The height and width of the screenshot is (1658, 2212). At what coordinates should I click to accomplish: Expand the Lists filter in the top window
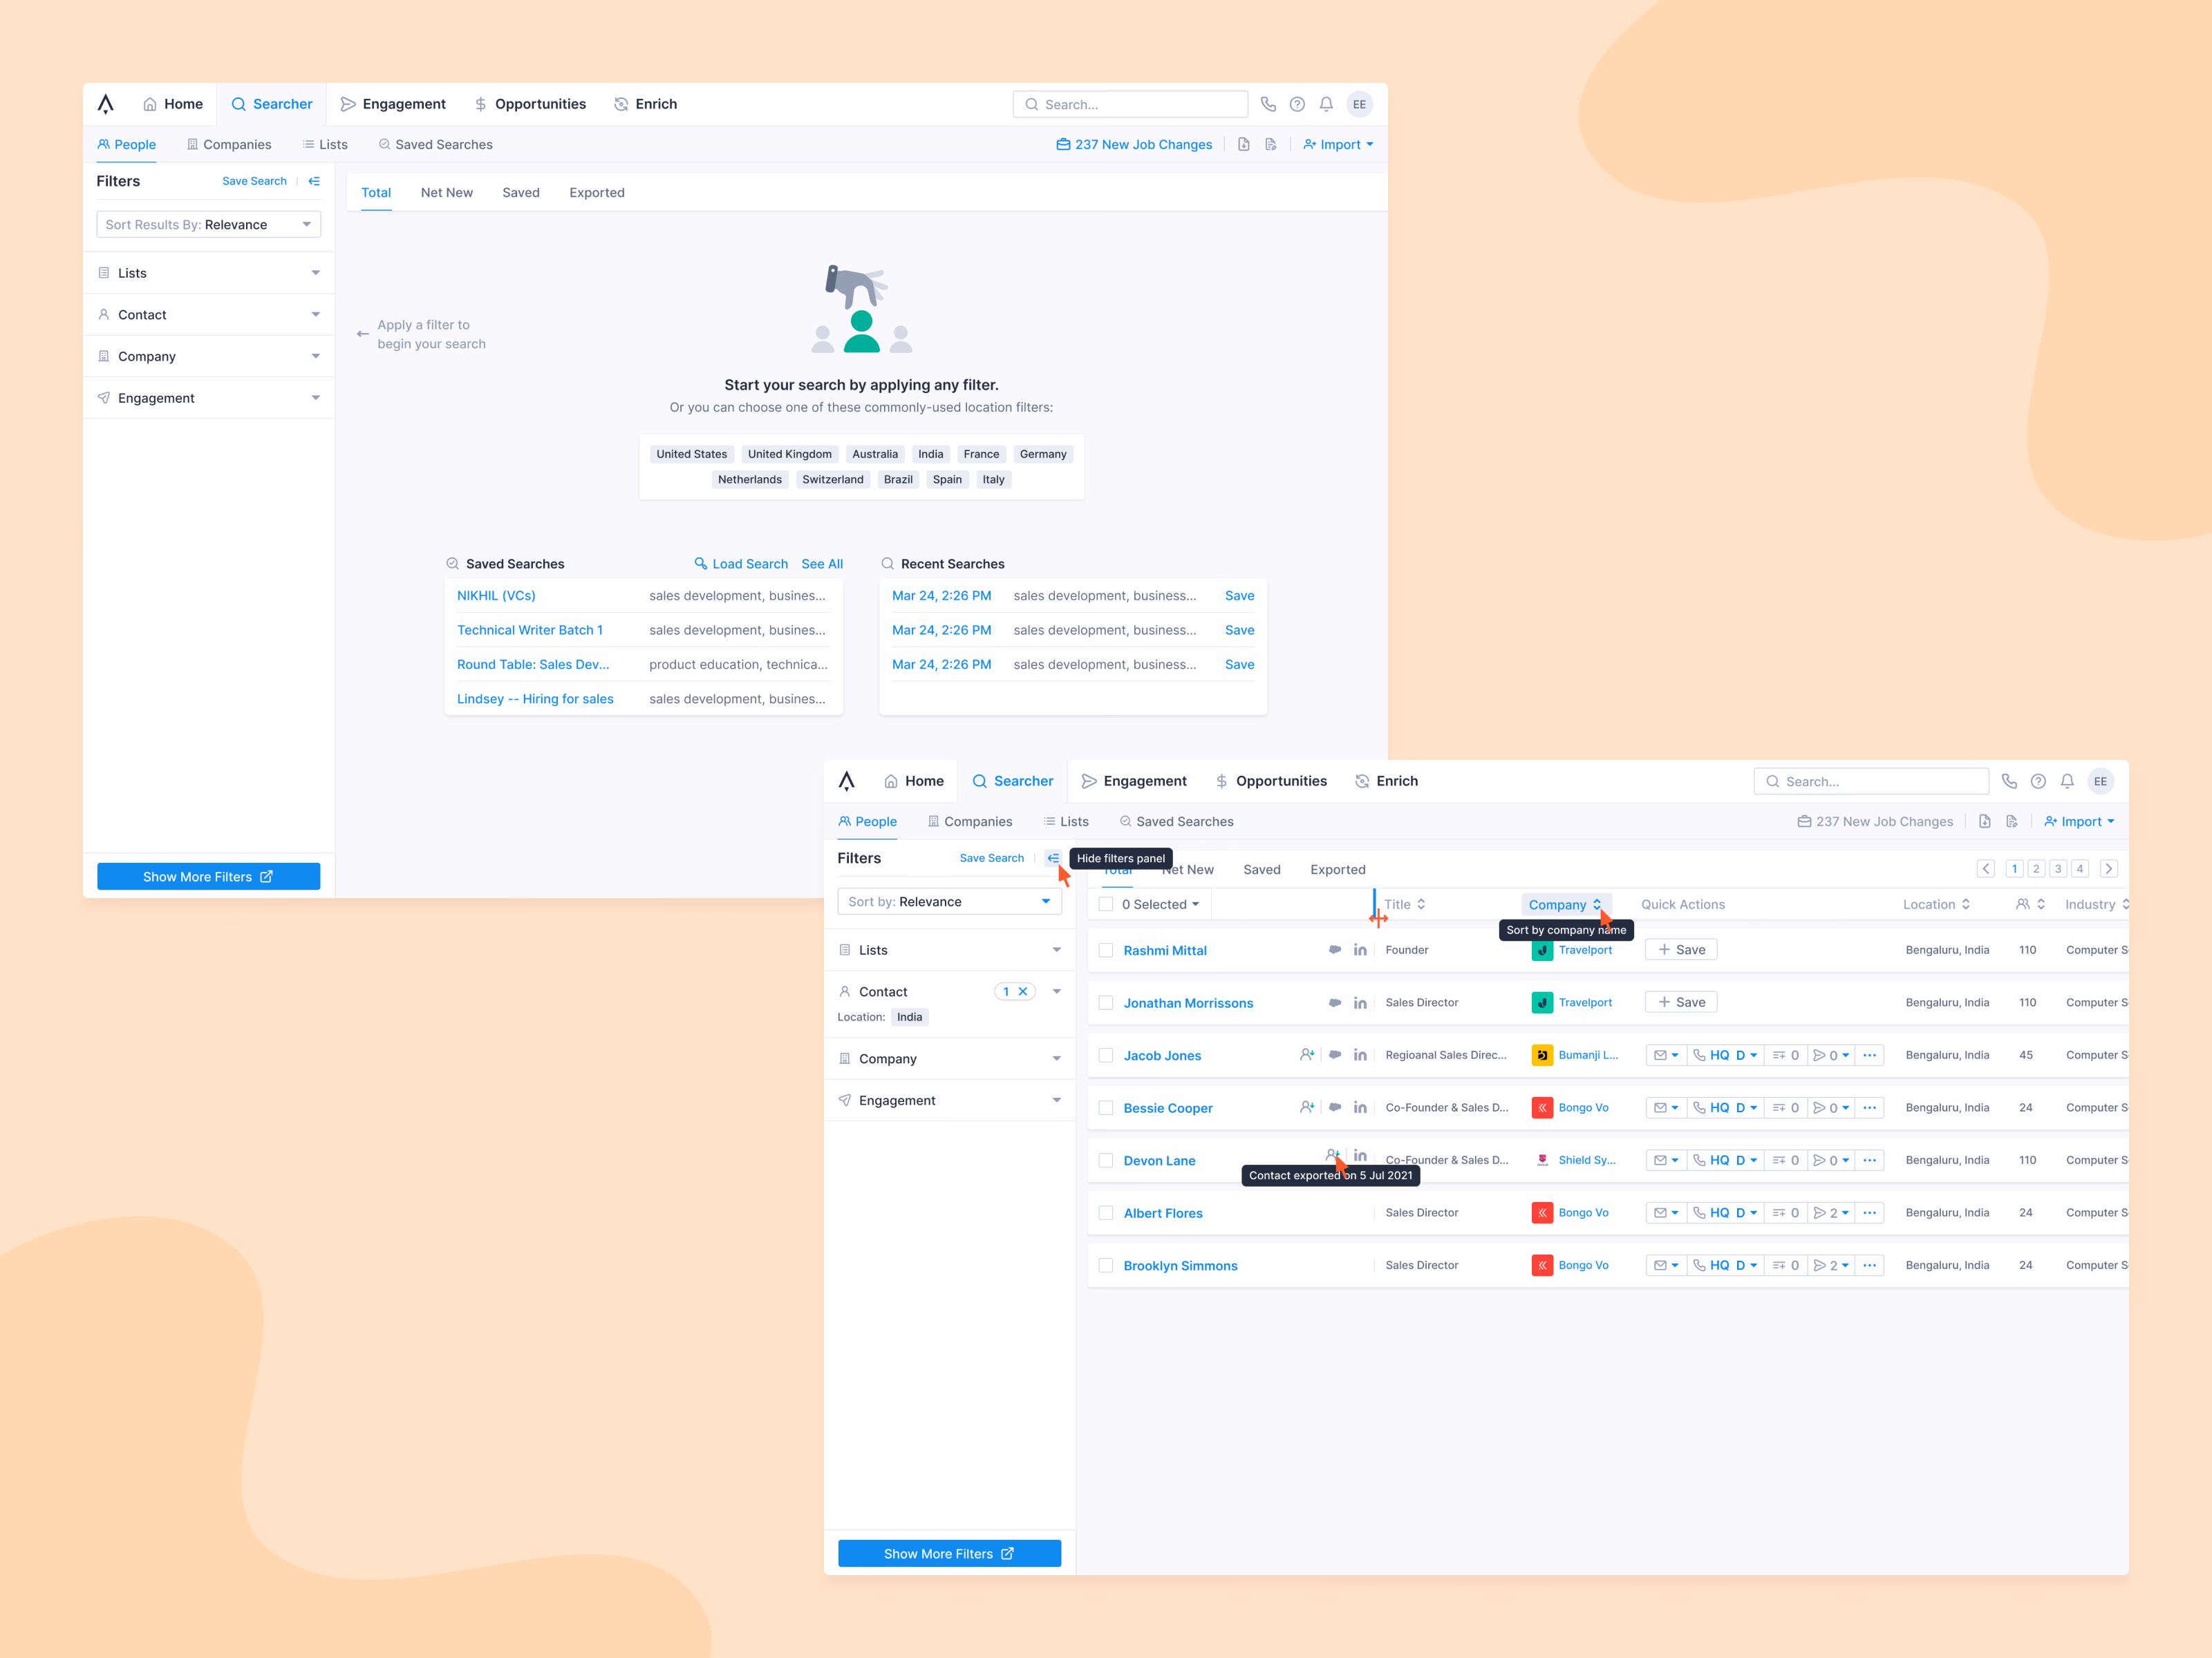208,273
